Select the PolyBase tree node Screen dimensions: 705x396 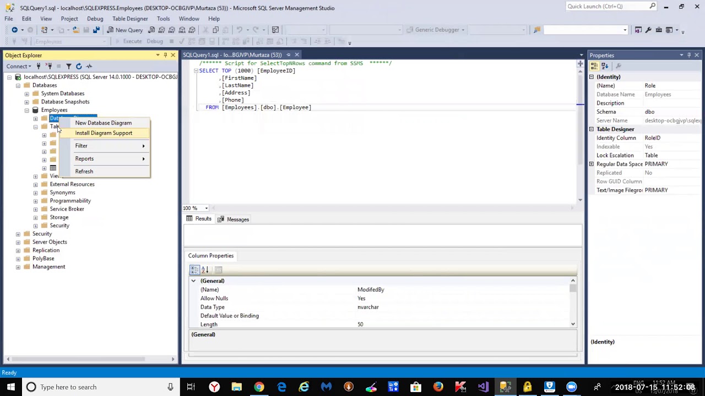click(x=43, y=258)
